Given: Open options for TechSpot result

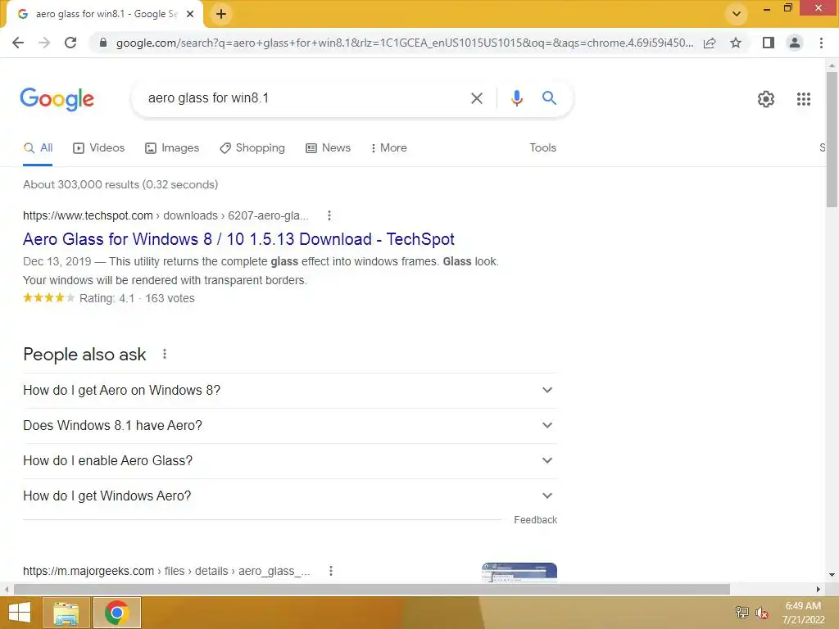Looking at the screenshot, I should (329, 215).
